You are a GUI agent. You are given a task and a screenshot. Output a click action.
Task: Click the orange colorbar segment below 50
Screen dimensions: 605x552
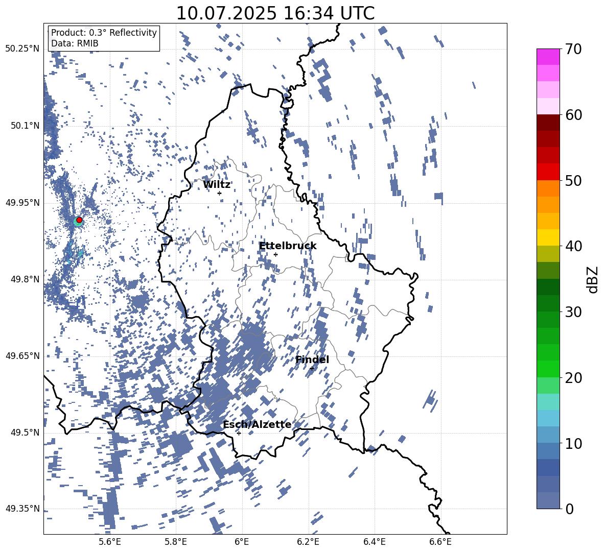[548, 188]
